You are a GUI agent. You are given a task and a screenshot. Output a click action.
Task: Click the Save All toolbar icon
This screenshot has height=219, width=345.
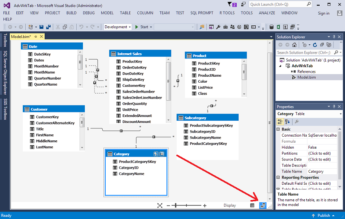coord(48,27)
